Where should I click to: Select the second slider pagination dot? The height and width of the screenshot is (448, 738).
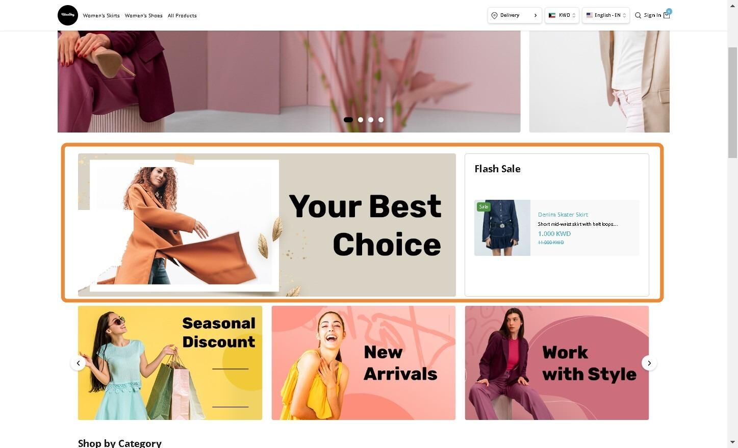[361, 120]
